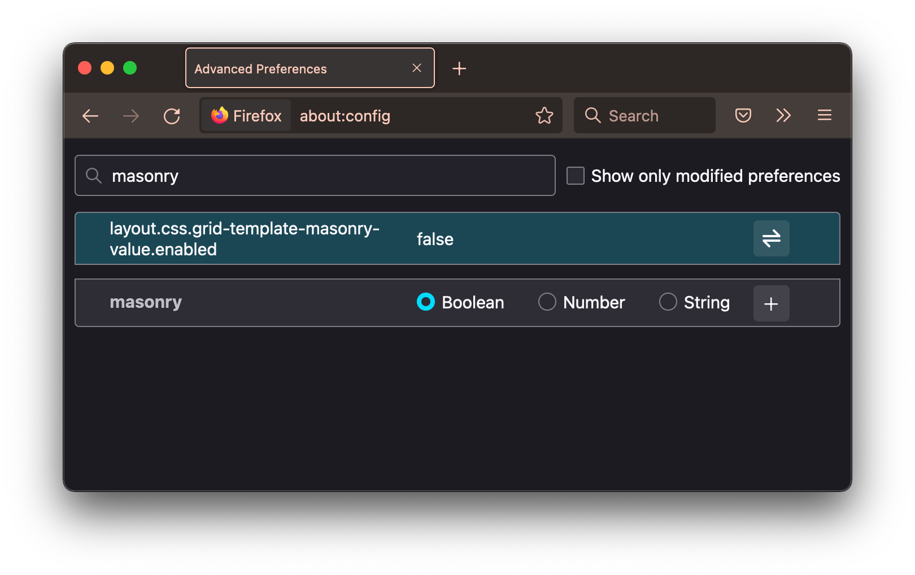This screenshot has width=915, height=575.
Task: Open the Firefox hamburger menu
Action: [x=825, y=116]
